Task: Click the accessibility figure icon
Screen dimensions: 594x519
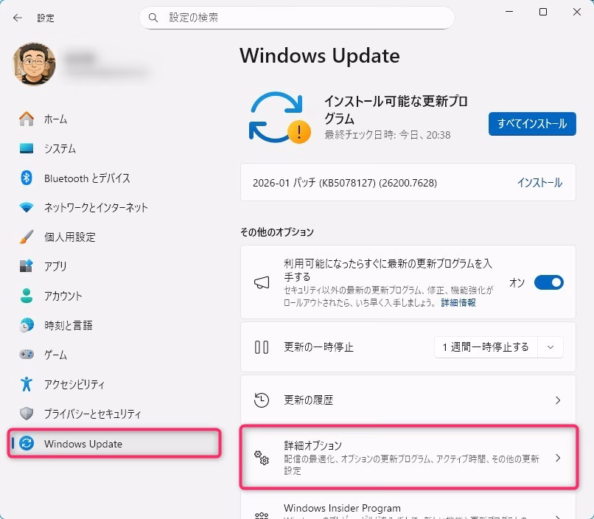Action: pos(27,384)
